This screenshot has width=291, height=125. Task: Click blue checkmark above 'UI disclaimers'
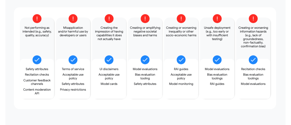coord(109,60)
